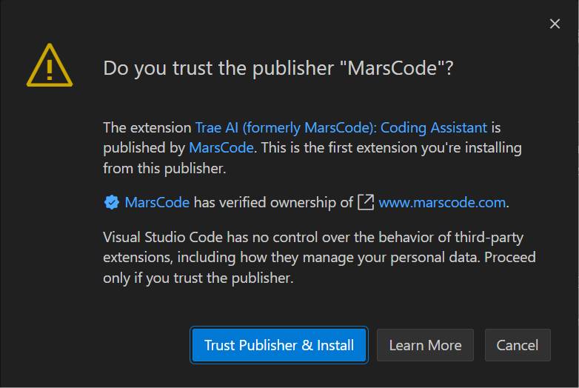Click the external link arrow icon

pyautogui.click(x=366, y=202)
